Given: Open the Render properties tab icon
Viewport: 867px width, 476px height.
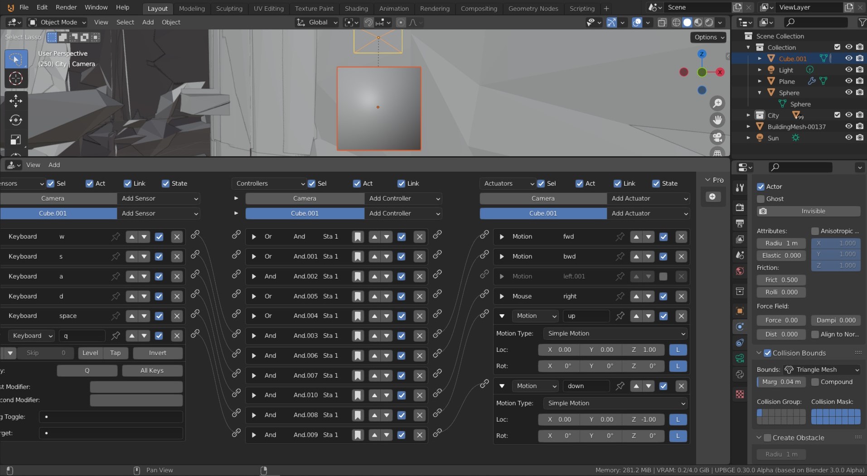Looking at the screenshot, I should point(740,207).
